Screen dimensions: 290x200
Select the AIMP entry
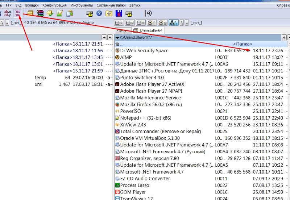click(201, 57)
